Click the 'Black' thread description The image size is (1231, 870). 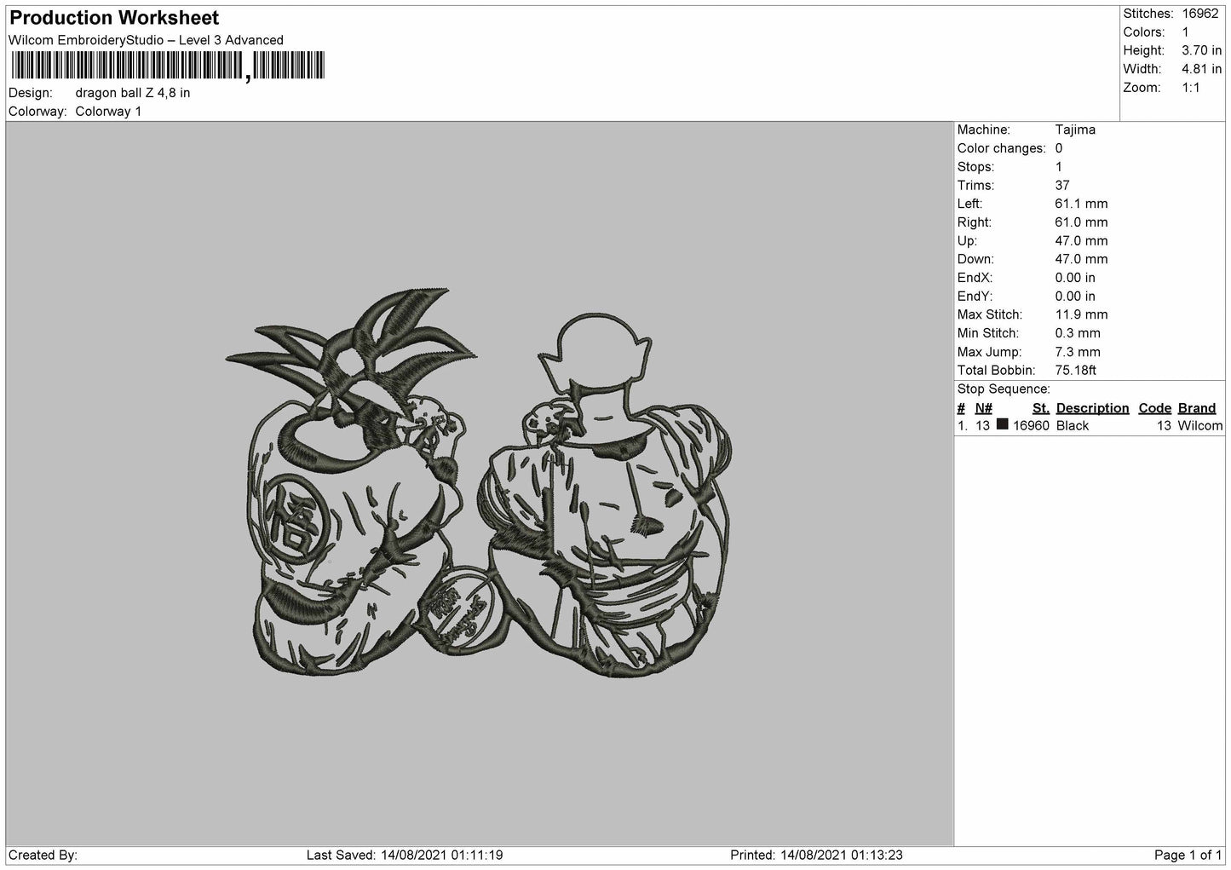pos(1073,426)
